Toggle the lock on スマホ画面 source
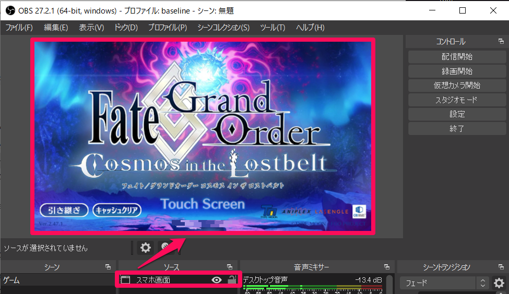The image size is (509, 294). pyautogui.click(x=231, y=280)
